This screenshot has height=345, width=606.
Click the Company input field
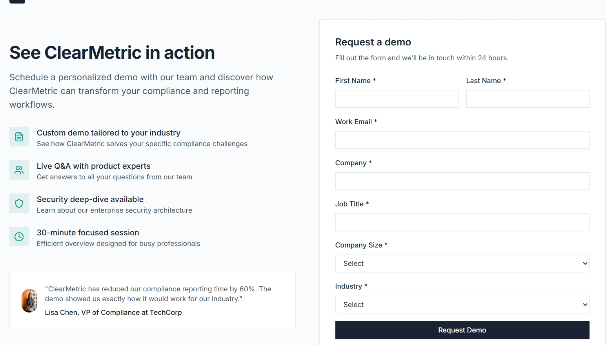462,181
